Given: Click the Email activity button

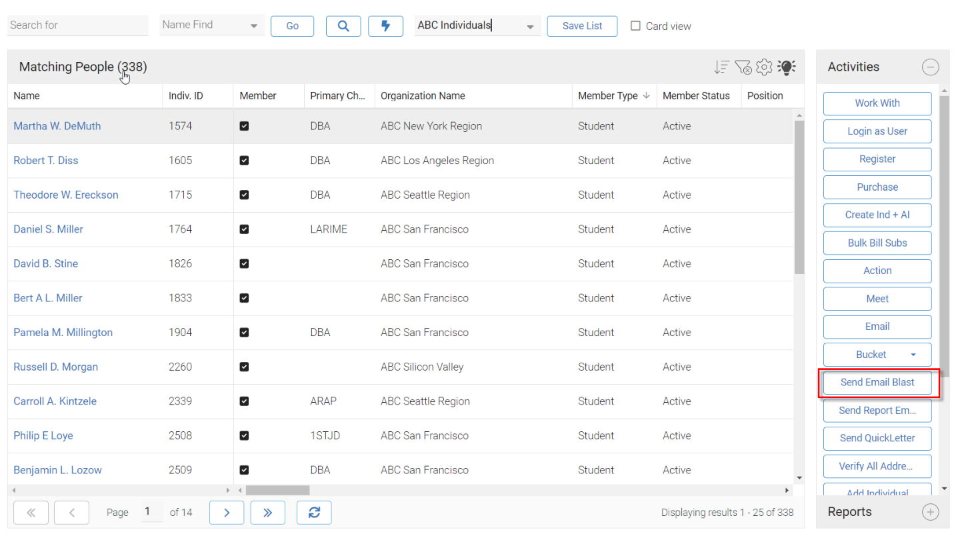Looking at the screenshot, I should tap(877, 327).
